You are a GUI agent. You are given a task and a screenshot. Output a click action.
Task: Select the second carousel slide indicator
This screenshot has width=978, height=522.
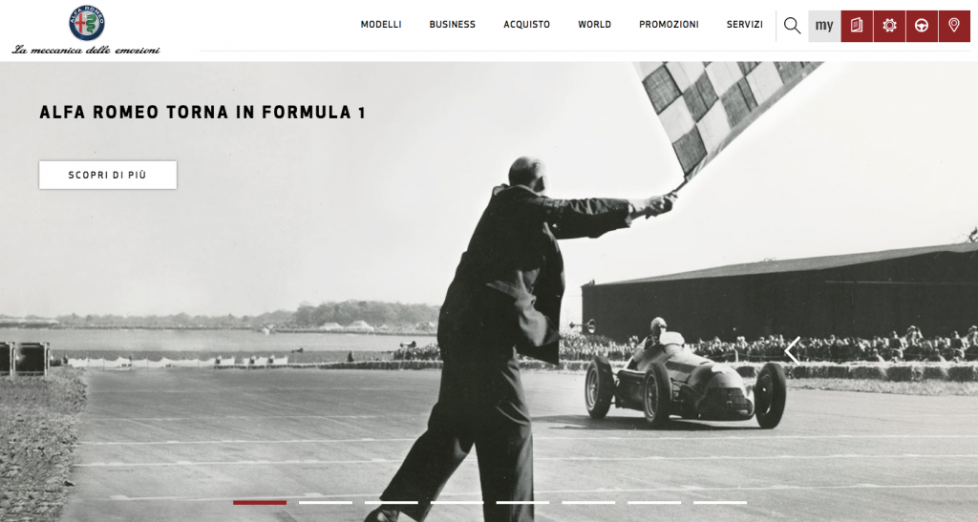click(326, 502)
